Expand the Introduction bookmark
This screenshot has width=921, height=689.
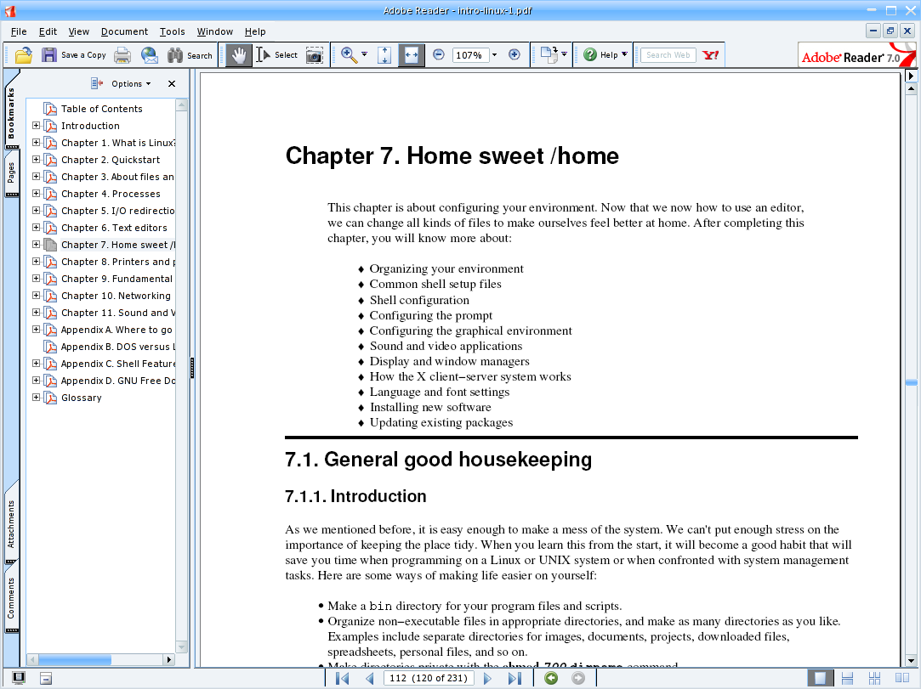(36, 126)
